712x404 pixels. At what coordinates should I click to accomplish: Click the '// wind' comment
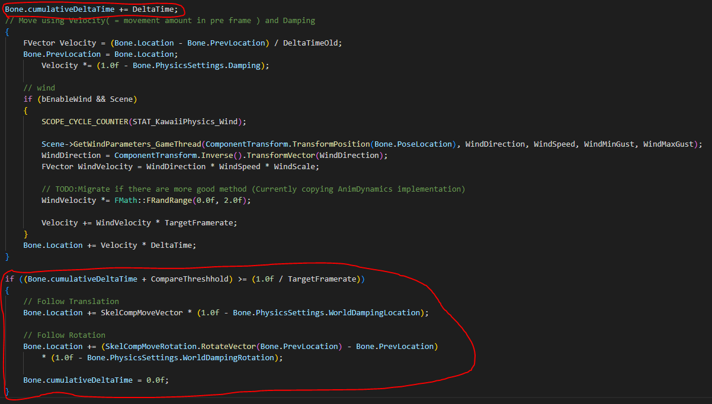(39, 88)
